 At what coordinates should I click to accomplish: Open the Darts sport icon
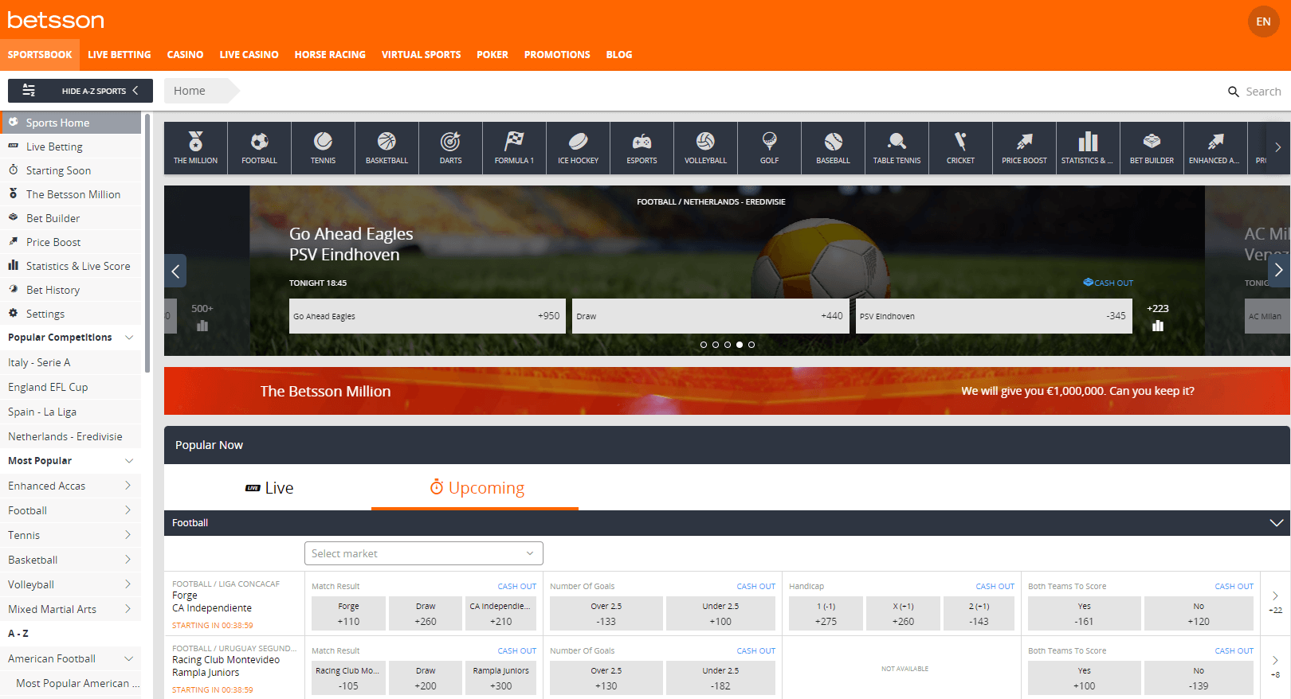point(450,148)
